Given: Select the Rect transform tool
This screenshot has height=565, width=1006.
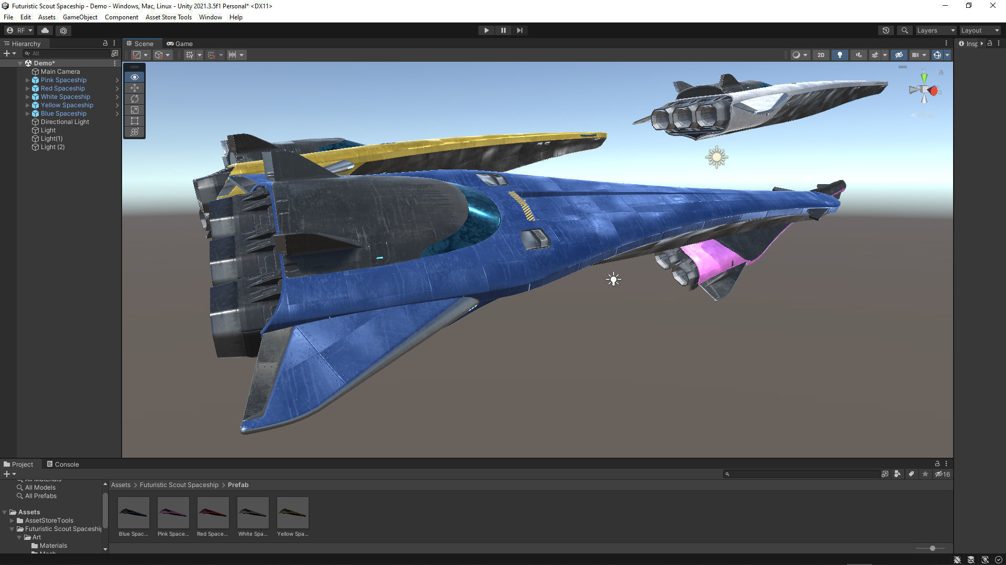Looking at the screenshot, I should (x=135, y=121).
